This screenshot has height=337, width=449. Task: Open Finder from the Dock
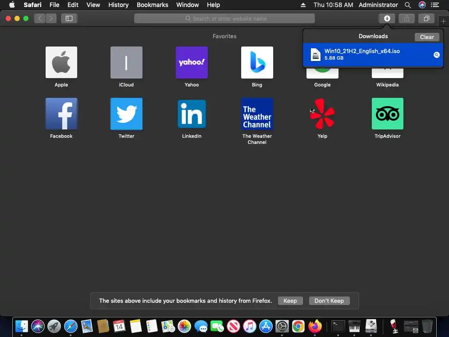coord(21,326)
